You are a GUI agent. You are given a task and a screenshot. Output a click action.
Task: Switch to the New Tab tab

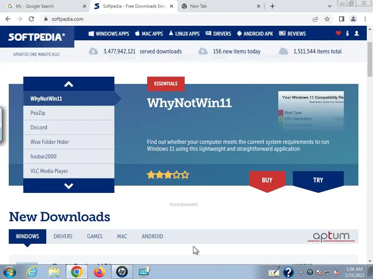click(x=221, y=6)
